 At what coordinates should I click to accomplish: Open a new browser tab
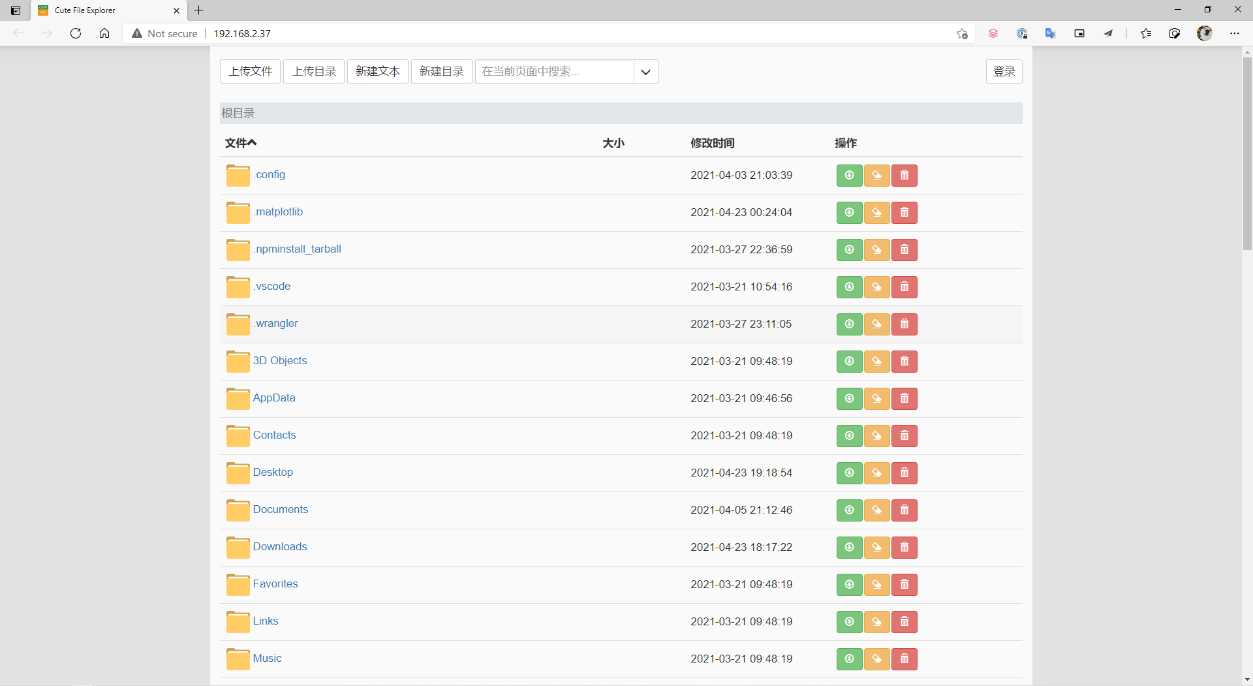[x=199, y=10]
